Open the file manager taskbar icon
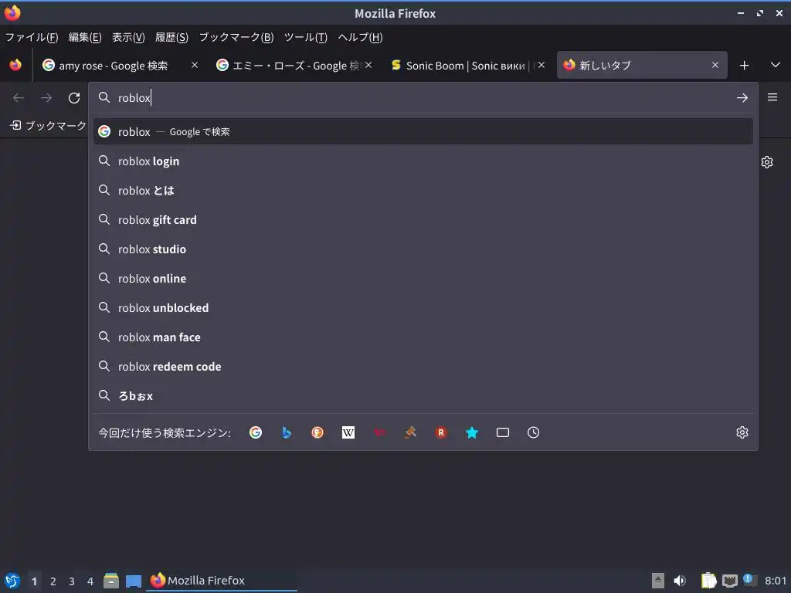 (111, 581)
